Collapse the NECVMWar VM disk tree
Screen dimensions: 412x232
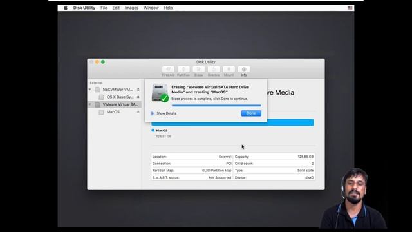tap(90, 90)
